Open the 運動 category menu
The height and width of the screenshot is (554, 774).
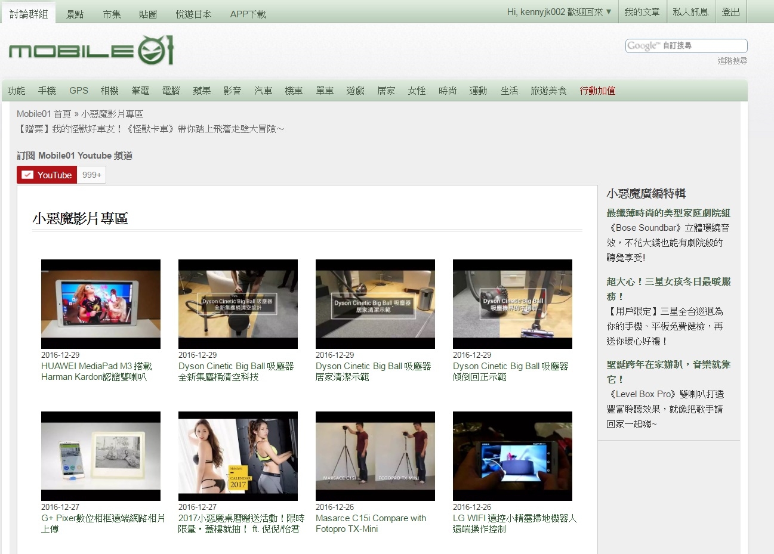coord(479,91)
